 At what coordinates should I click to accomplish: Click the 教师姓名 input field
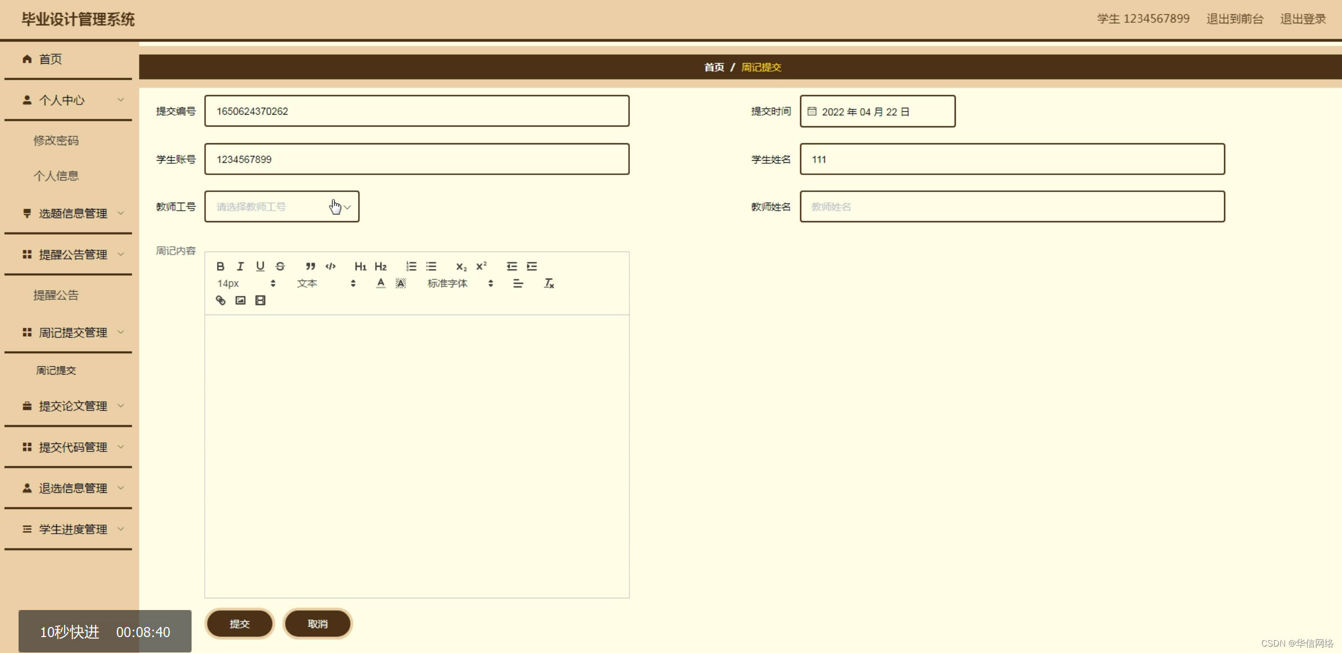pos(1012,207)
